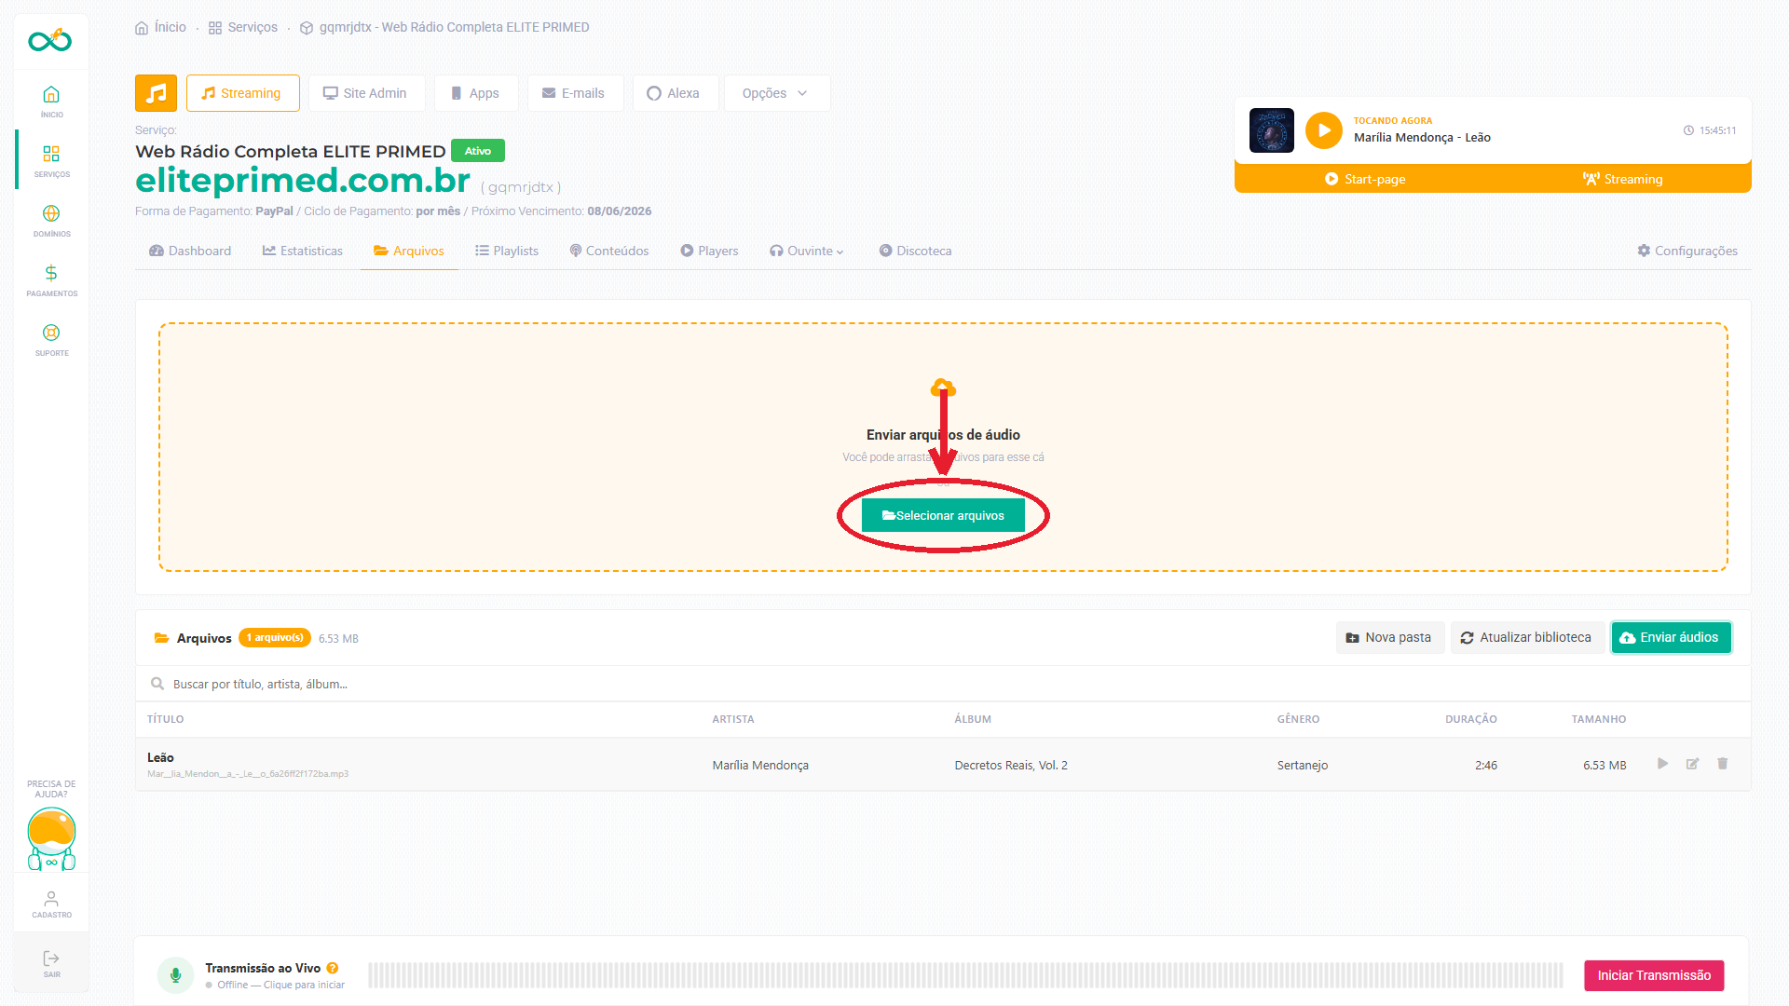
Task: Click the Streaming button under player
Action: click(x=1622, y=179)
